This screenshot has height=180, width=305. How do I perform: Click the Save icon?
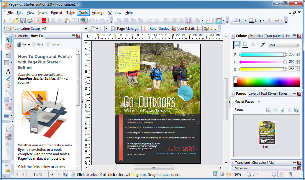(x=23, y=20)
